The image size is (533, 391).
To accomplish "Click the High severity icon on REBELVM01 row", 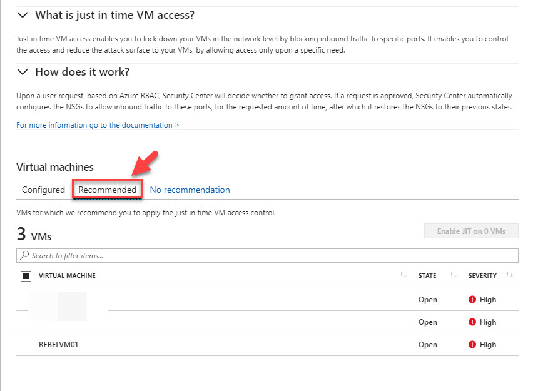I will tap(471, 345).
